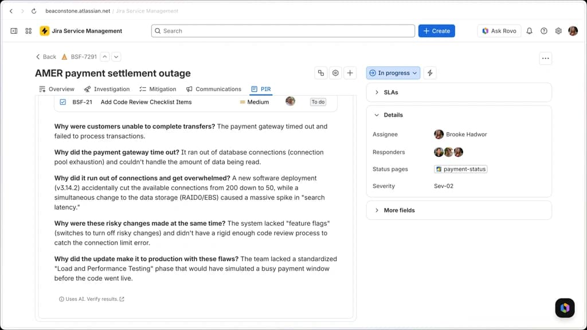Click the first responder avatar
This screenshot has height=330, width=587.
coord(439,152)
